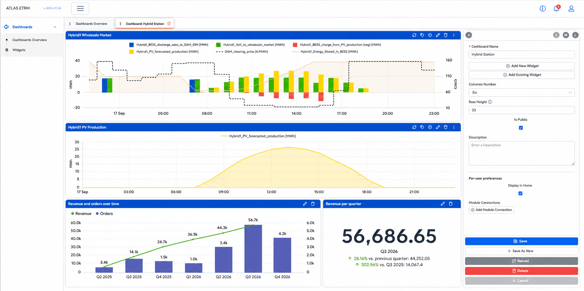This screenshot has width=584, height=291.
Task: Switch to Dashboard: Hybrid Station tab
Action: [x=145, y=24]
